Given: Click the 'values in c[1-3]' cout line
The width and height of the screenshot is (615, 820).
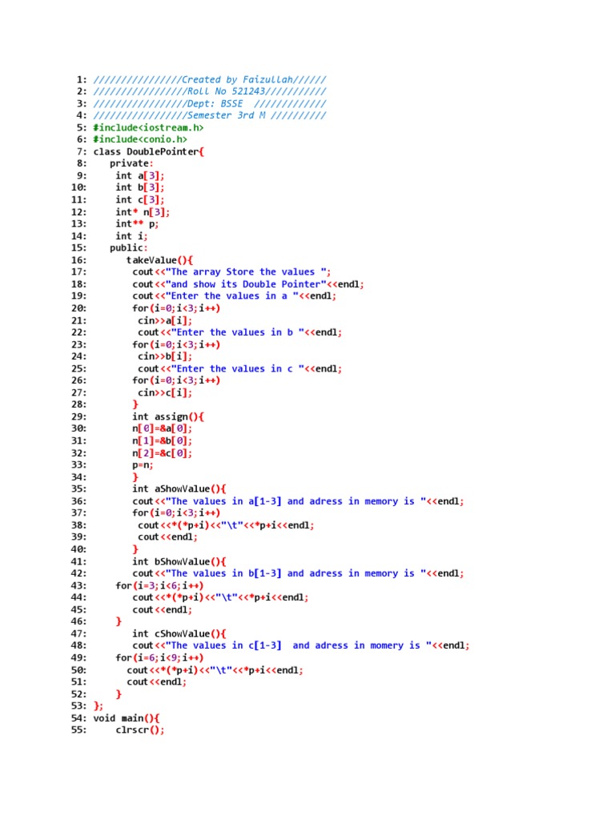Looking at the screenshot, I should pyautogui.click(x=301, y=646).
